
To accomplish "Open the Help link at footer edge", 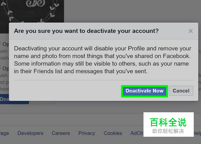I will pos(198,133).
